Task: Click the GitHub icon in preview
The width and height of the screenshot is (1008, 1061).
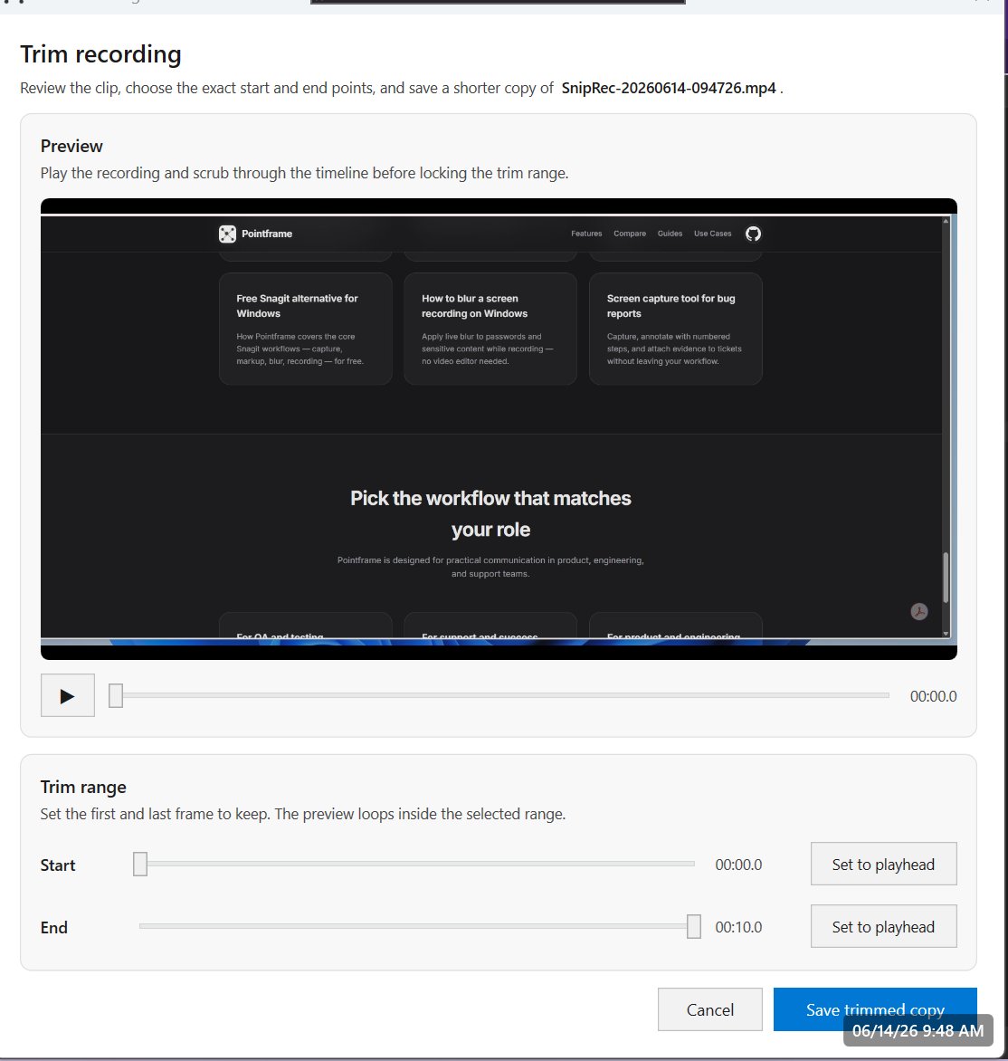Action: (753, 234)
